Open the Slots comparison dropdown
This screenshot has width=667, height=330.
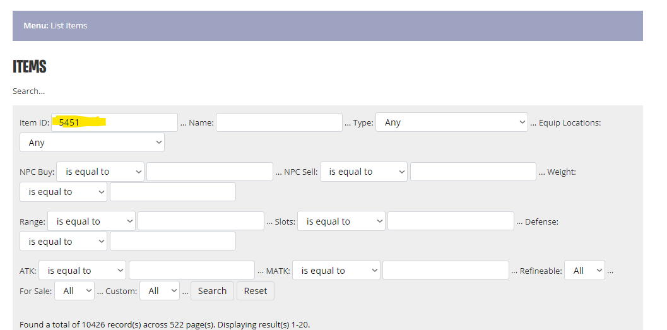[341, 221]
